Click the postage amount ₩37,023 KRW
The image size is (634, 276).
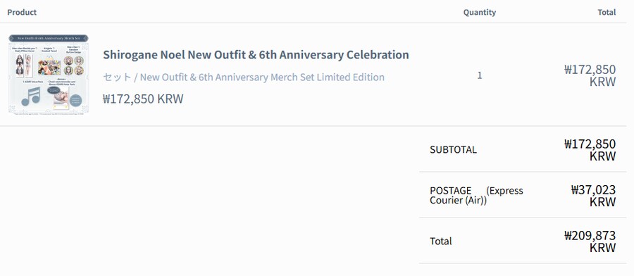[x=593, y=195]
